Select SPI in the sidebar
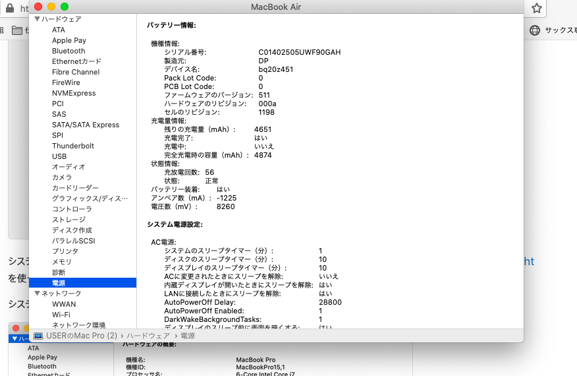The height and width of the screenshot is (376, 577). point(57,135)
